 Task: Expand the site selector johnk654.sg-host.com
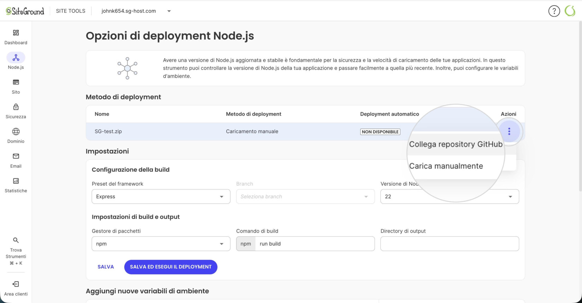coord(136,11)
